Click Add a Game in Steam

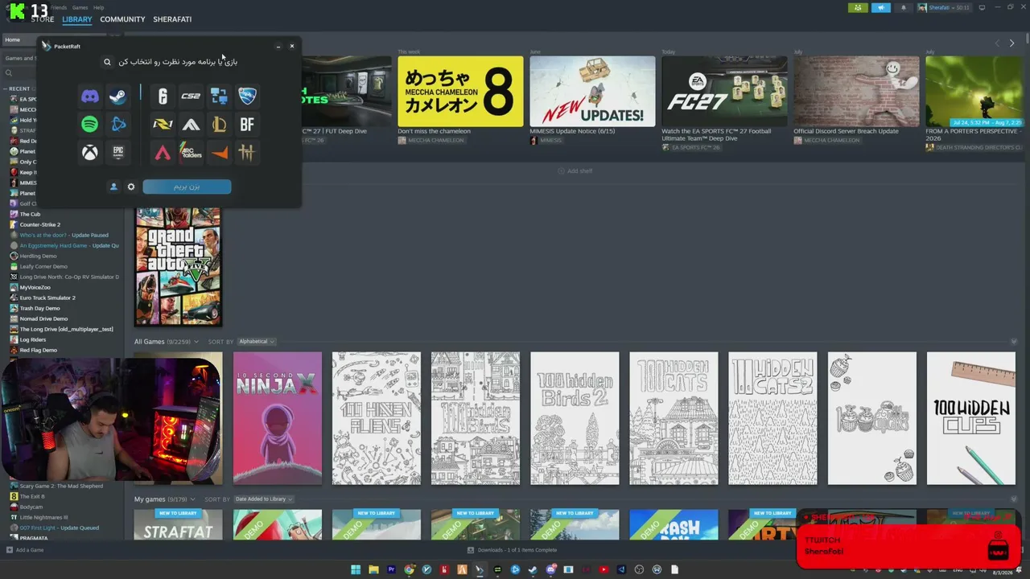[25, 550]
